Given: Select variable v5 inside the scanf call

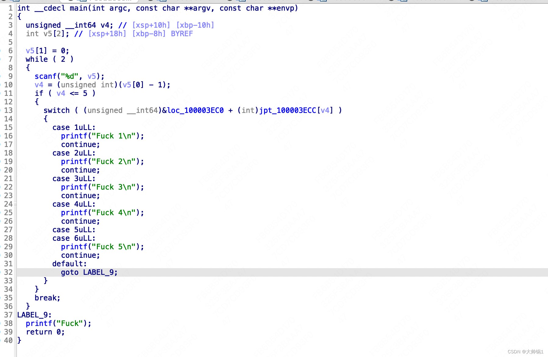Looking at the screenshot, I should click(92, 76).
